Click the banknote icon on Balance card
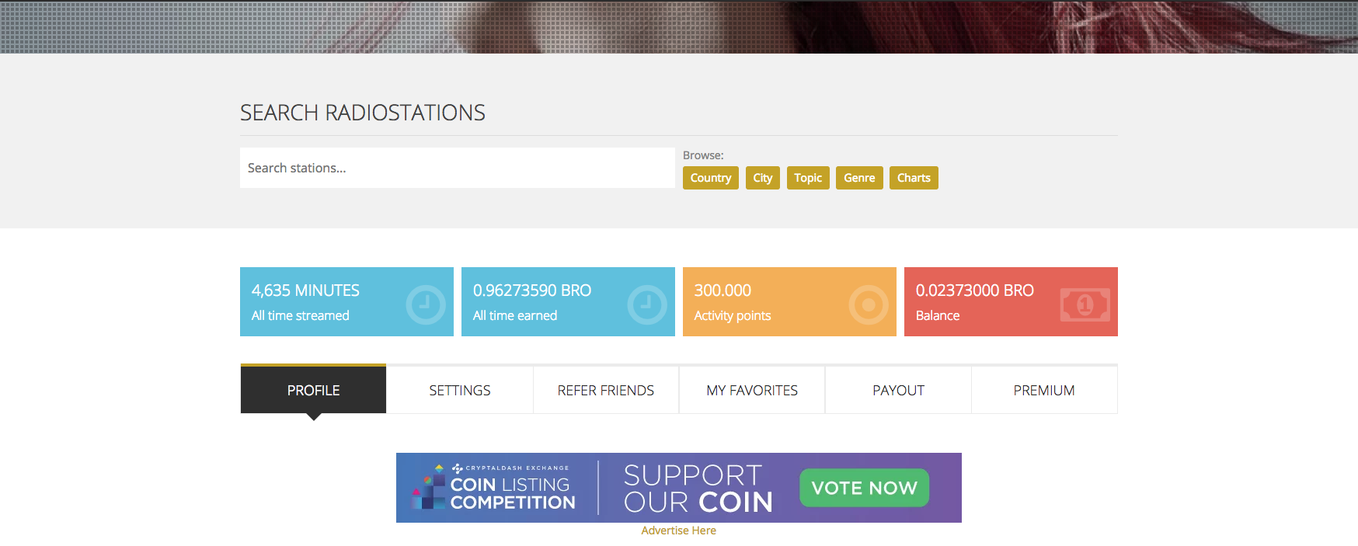The image size is (1358, 546). tap(1085, 305)
